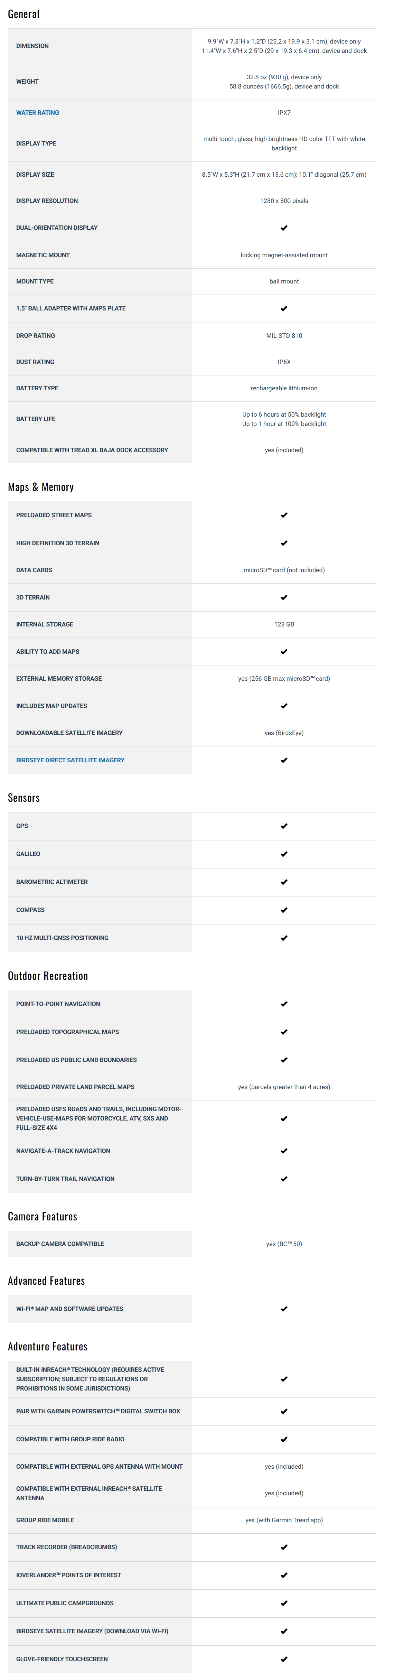Click the IPX7 water rating value
The width and height of the screenshot is (394, 1673).
coord(284,113)
